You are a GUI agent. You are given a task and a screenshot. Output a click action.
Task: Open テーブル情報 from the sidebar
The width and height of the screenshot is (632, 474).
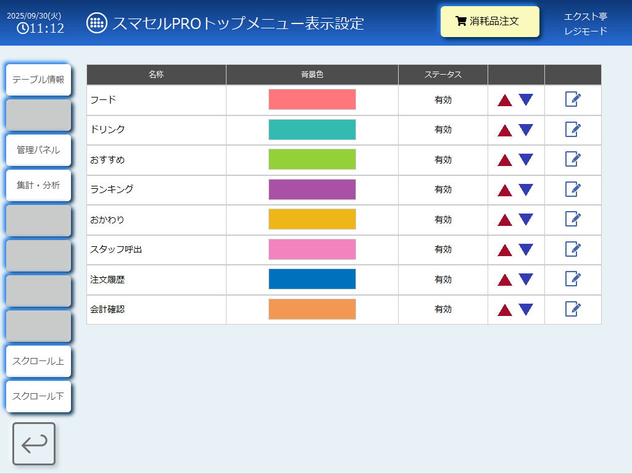click(38, 80)
